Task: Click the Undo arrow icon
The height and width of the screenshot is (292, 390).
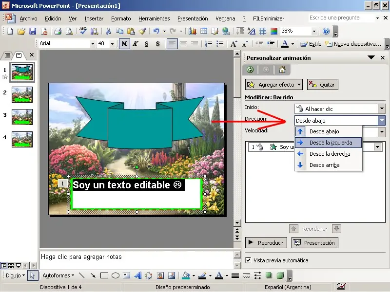Action: [156, 31]
